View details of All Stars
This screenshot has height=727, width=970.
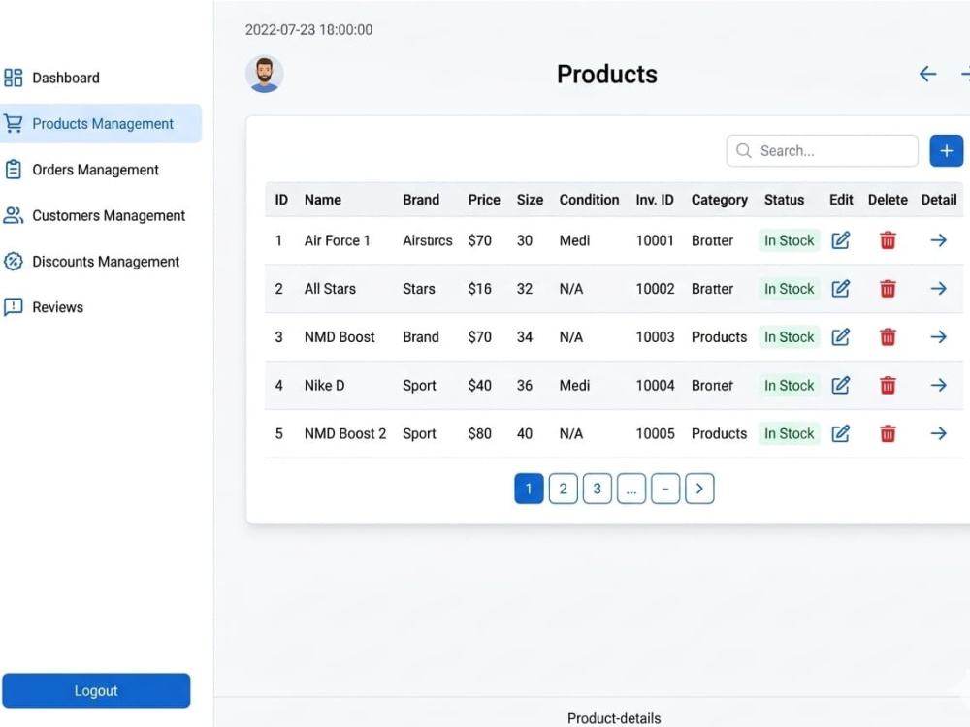point(938,289)
